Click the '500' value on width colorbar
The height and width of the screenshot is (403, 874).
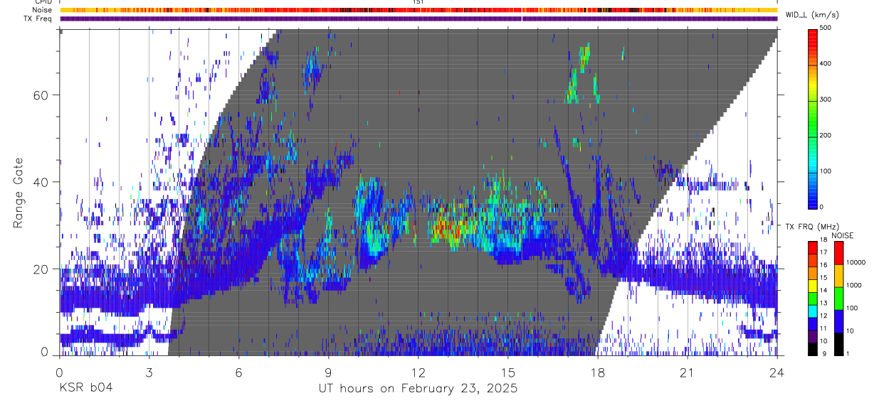[826, 28]
